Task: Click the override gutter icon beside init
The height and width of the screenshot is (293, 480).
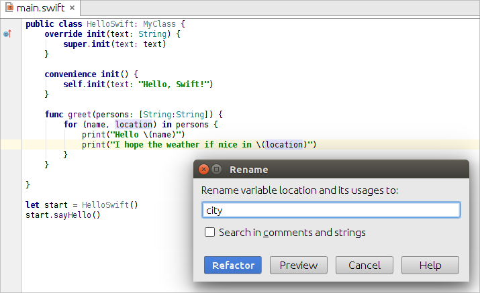Action: point(7,34)
